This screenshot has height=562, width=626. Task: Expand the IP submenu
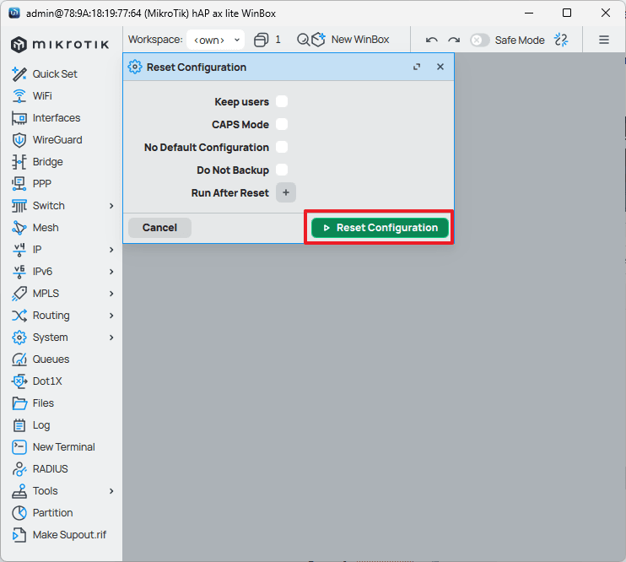[x=111, y=250]
